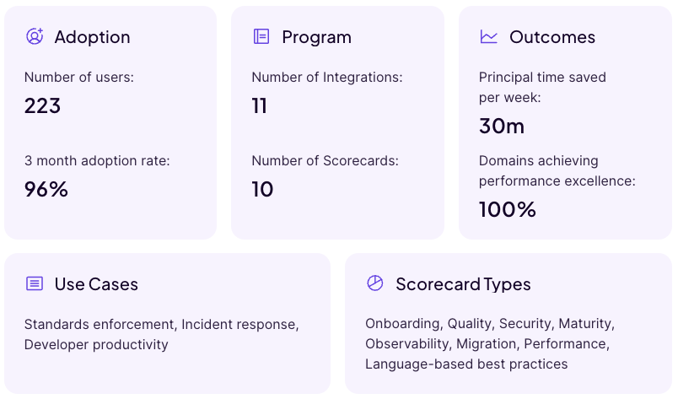The height and width of the screenshot is (399, 678).
Task: Click the Use Cases list icon
Action: click(35, 283)
